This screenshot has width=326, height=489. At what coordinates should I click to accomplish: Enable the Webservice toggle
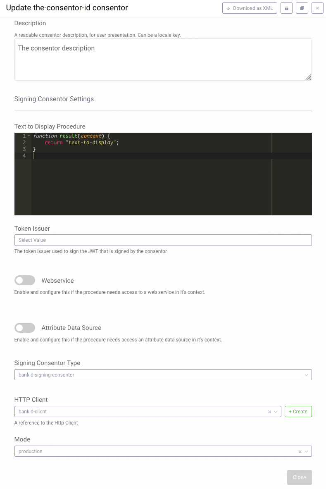coord(25,280)
